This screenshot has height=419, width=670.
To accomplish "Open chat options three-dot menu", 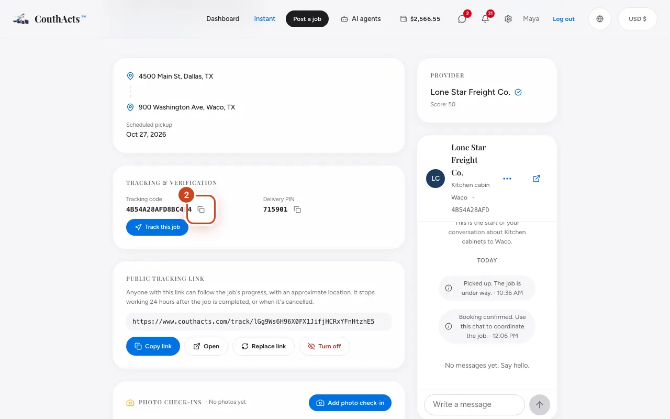I will (x=507, y=179).
